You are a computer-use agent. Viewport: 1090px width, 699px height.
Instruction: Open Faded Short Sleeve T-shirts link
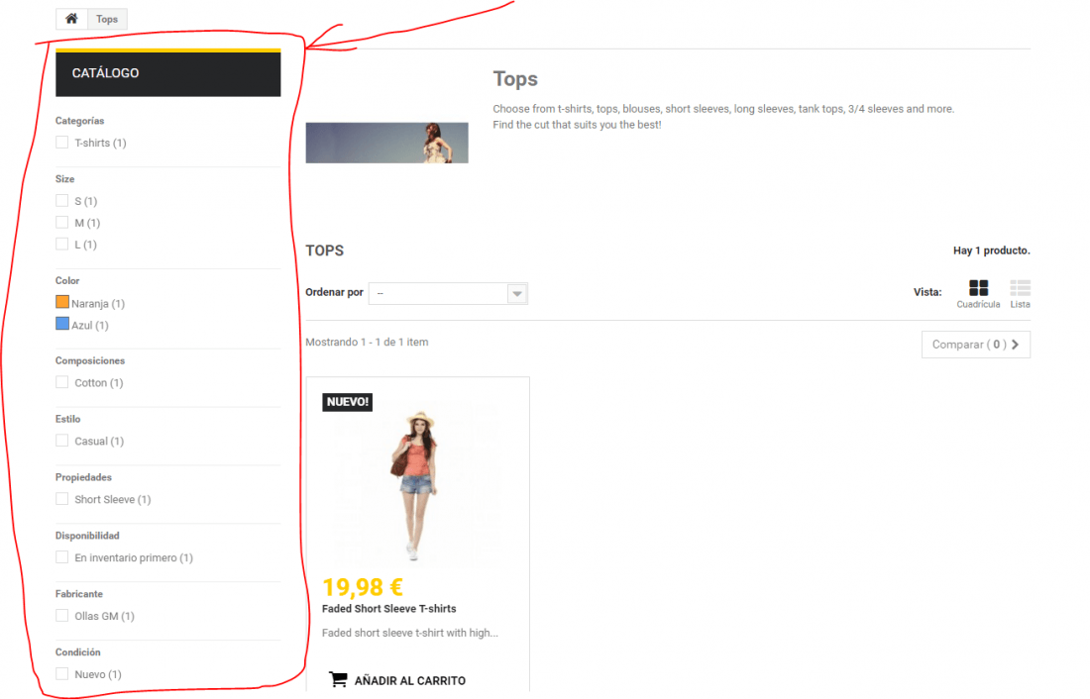(388, 609)
